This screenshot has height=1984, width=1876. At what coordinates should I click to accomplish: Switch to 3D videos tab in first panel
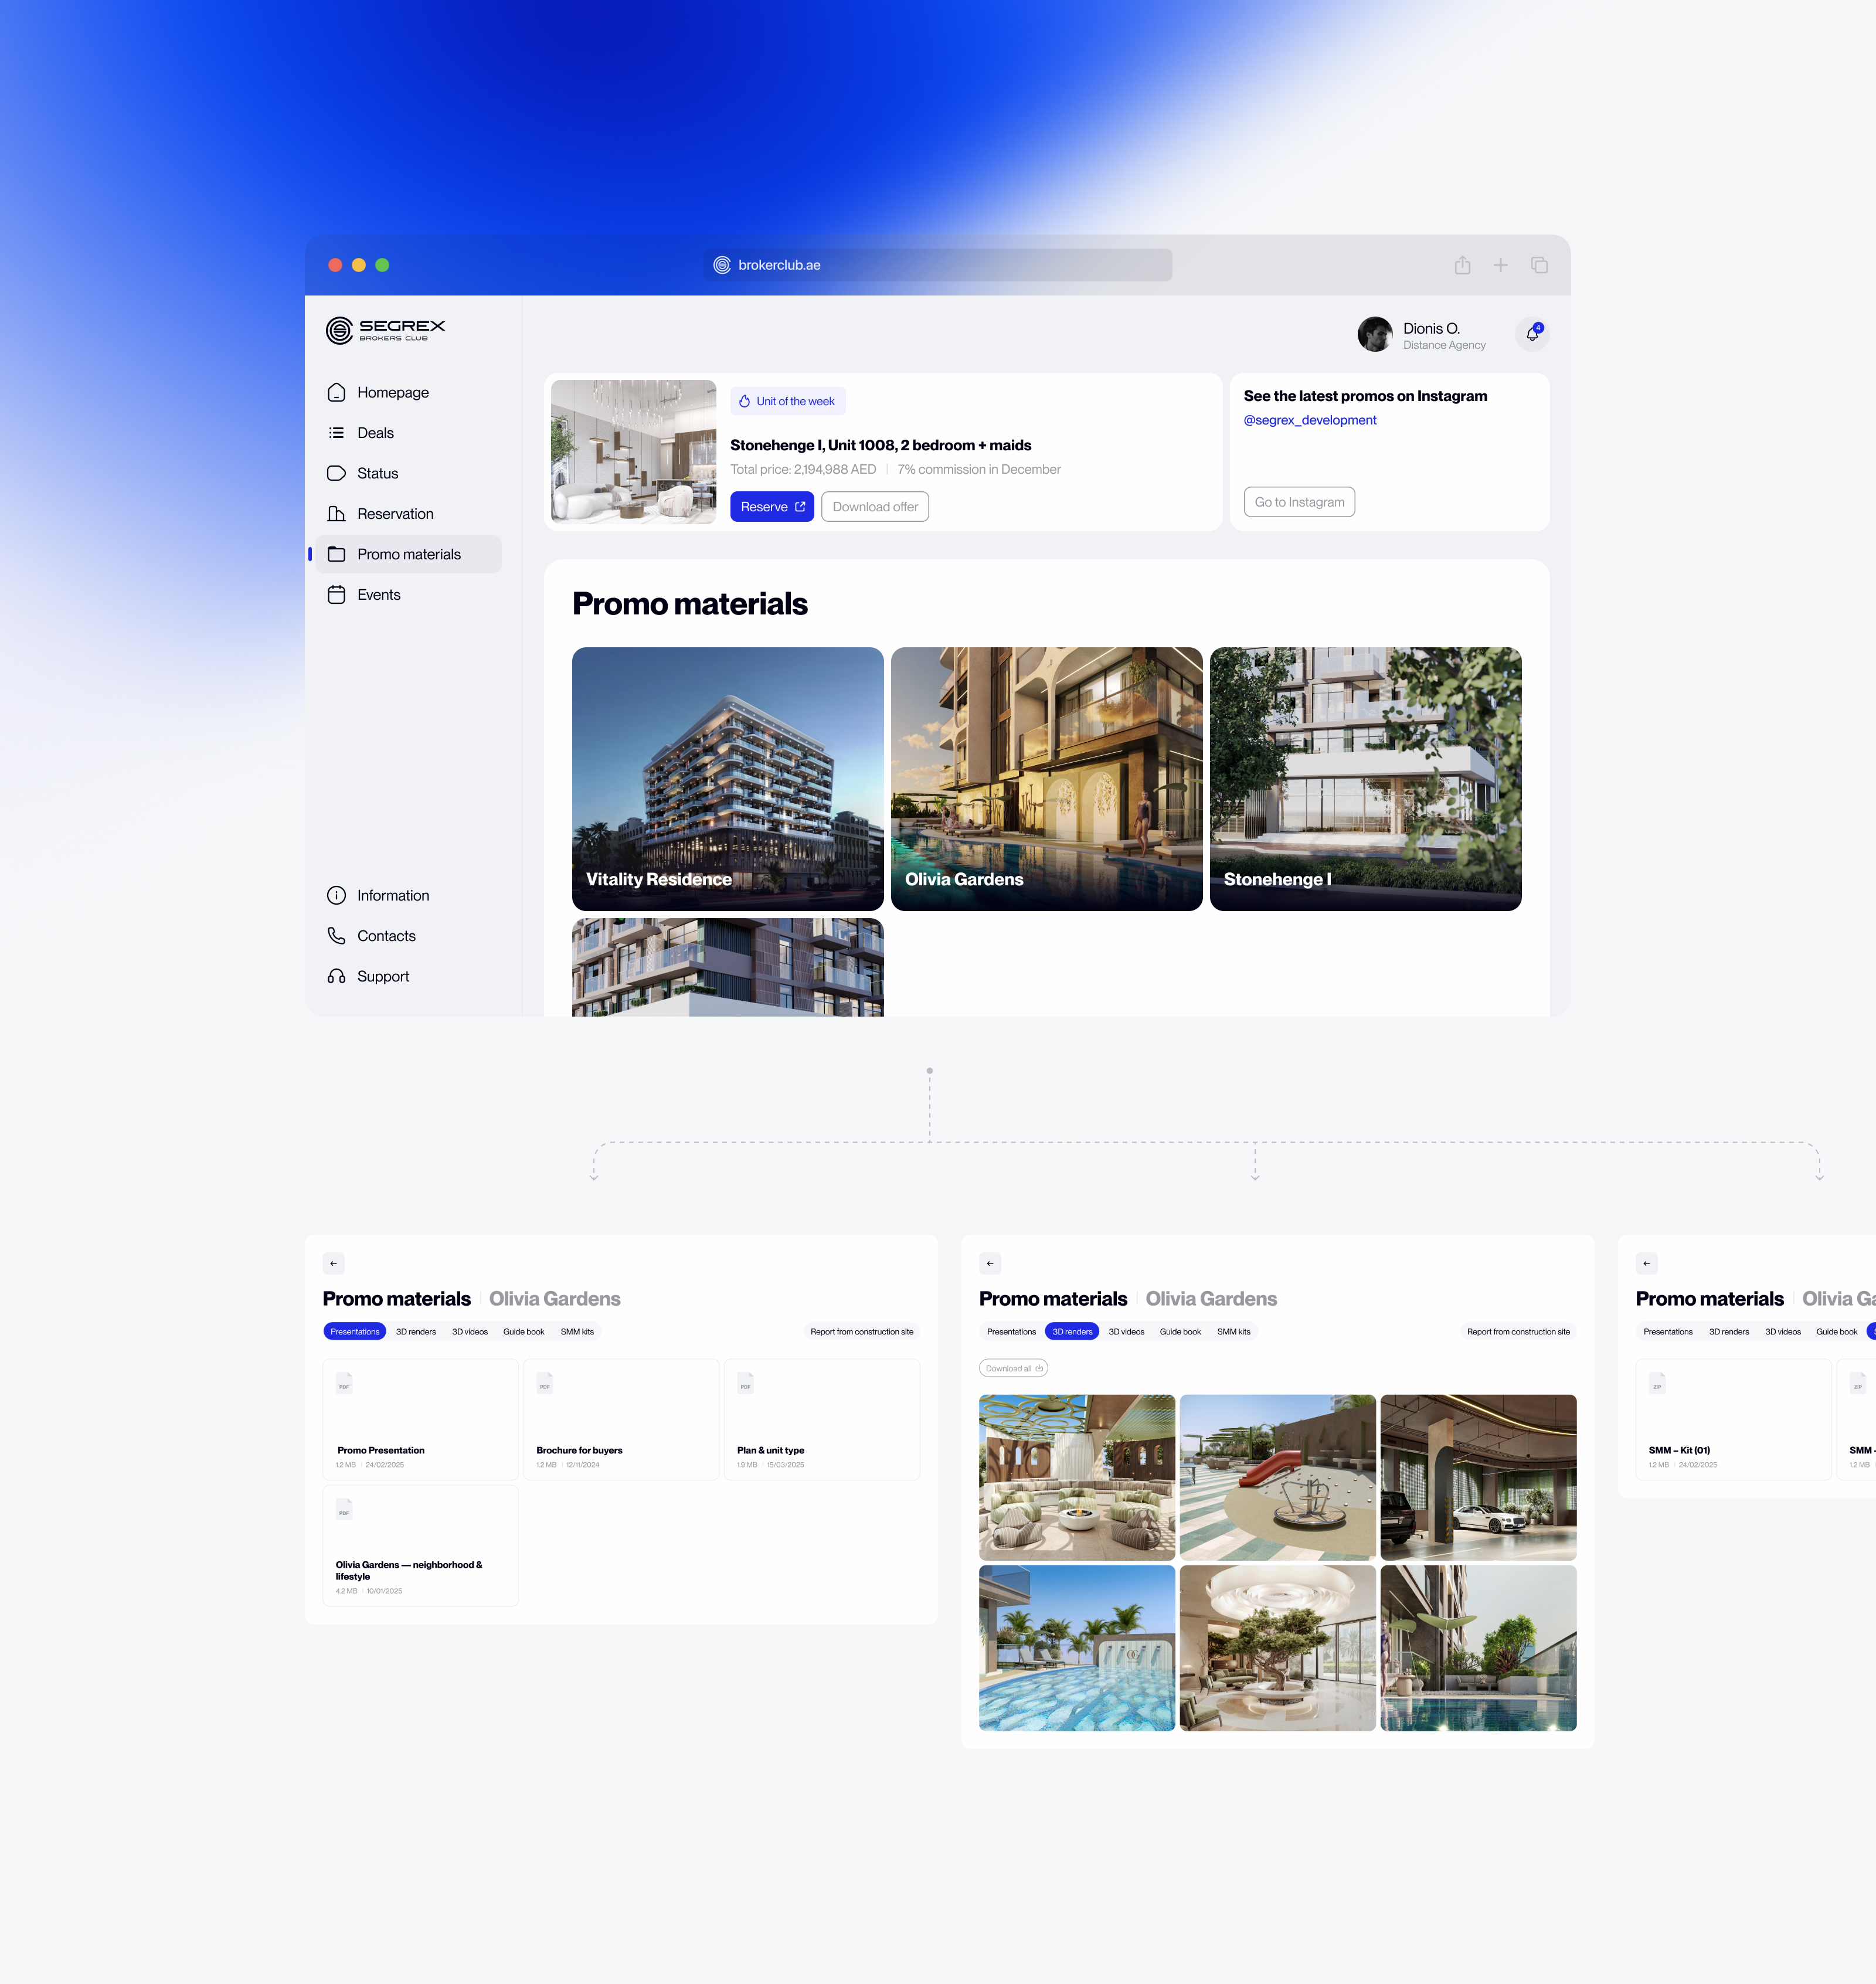[x=469, y=1331]
